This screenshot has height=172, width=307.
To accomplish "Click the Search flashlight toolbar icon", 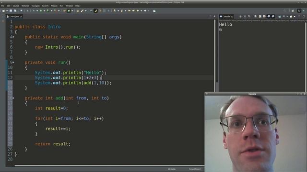I will (82, 11).
